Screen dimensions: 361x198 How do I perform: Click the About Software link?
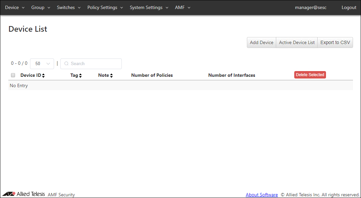(262, 195)
